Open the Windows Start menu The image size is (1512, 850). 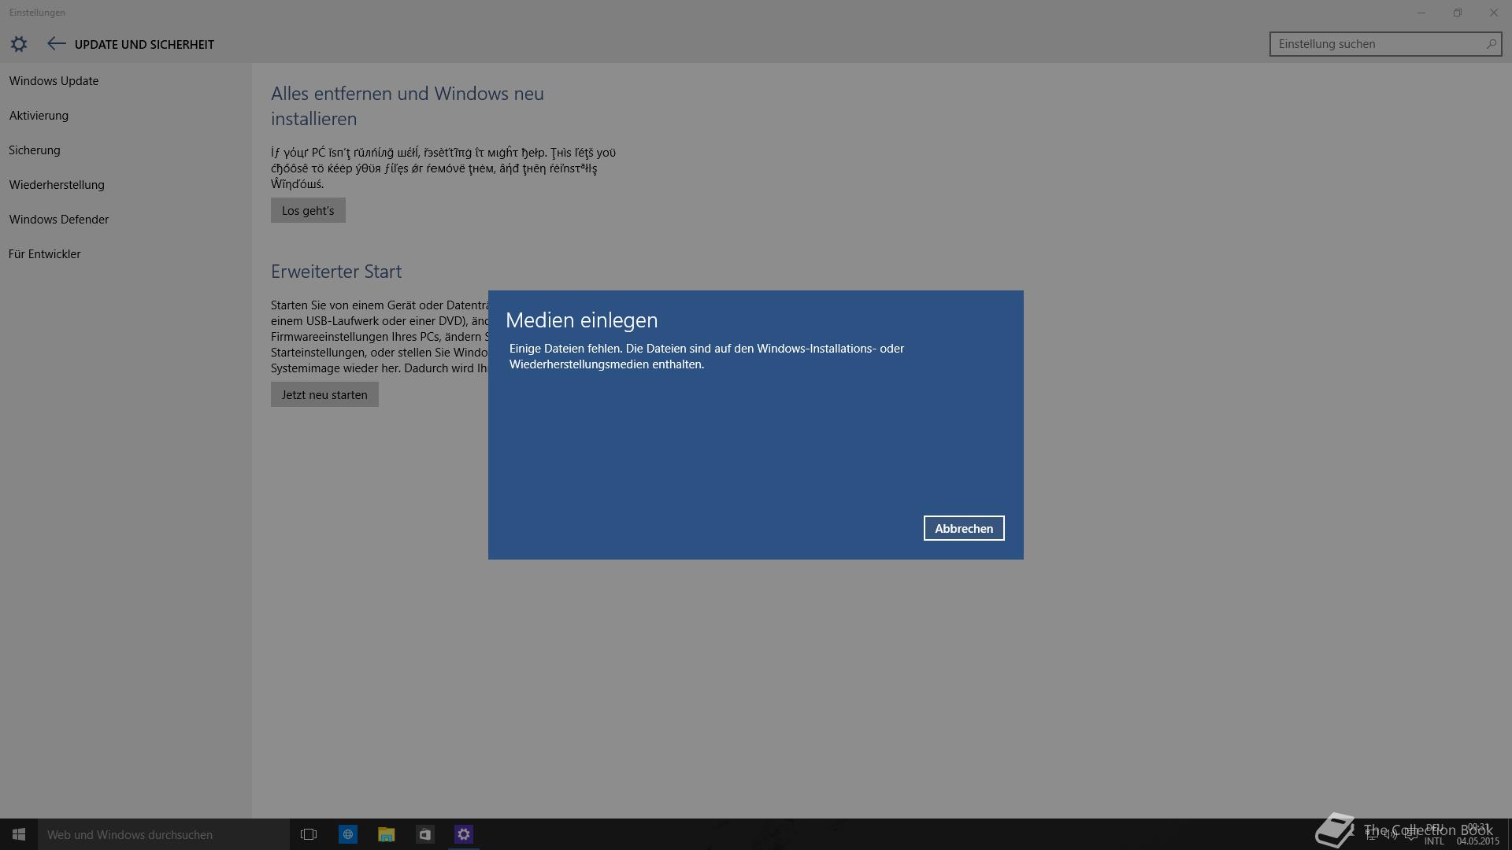click(x=19, y=834)
